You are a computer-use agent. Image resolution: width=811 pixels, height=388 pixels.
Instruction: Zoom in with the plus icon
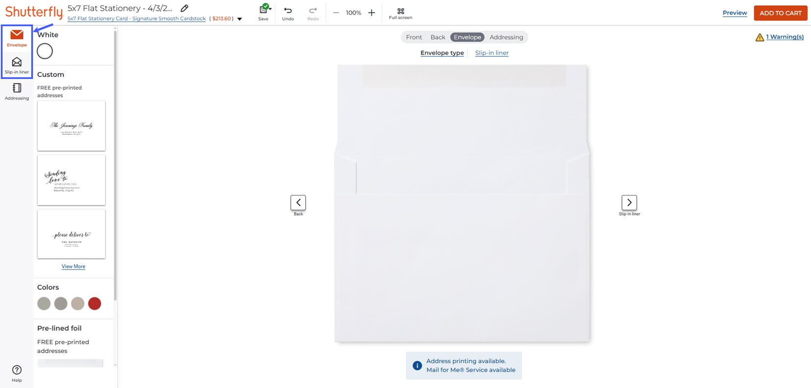[371, 13]
